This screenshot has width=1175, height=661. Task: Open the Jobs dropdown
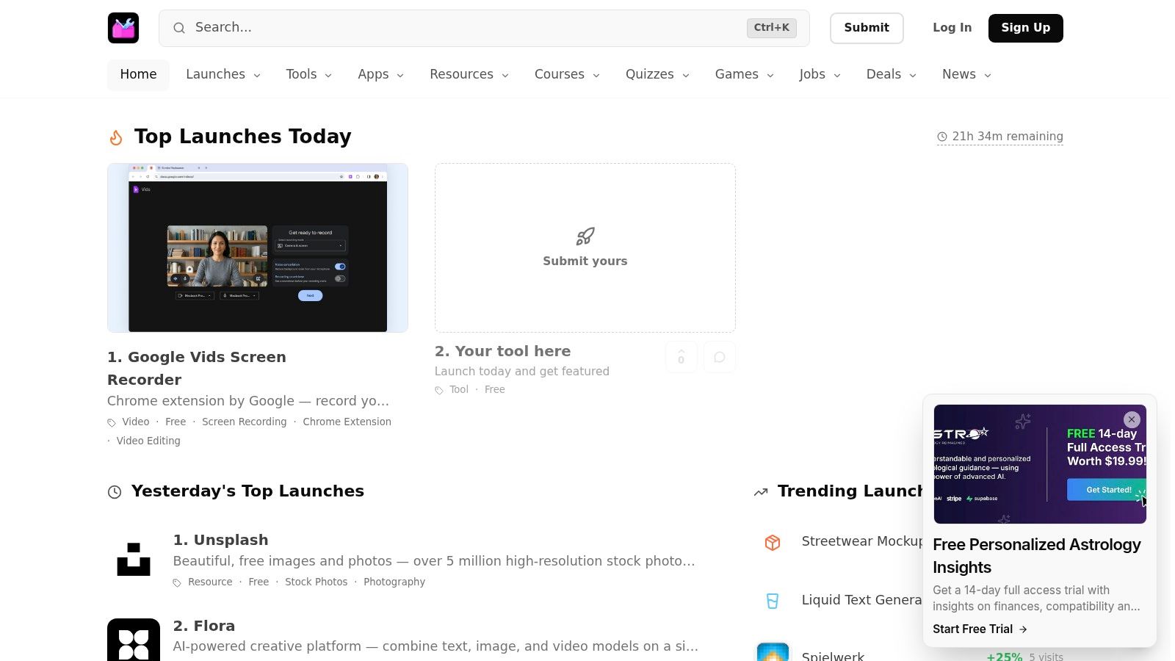click(820, 75)
